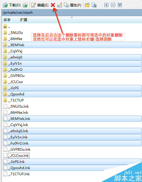
Task: Select folder _.JCLCwz
Action: point(13,82)
